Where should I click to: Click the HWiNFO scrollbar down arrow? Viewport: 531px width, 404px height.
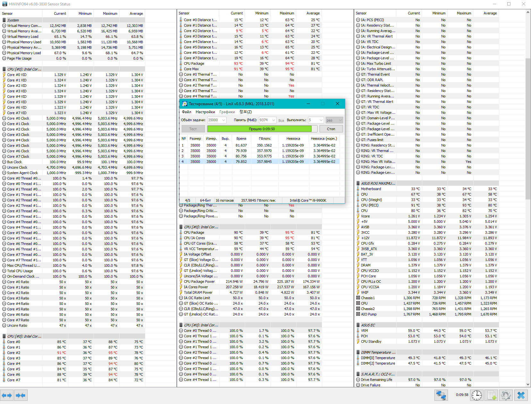tap(528, 384)
